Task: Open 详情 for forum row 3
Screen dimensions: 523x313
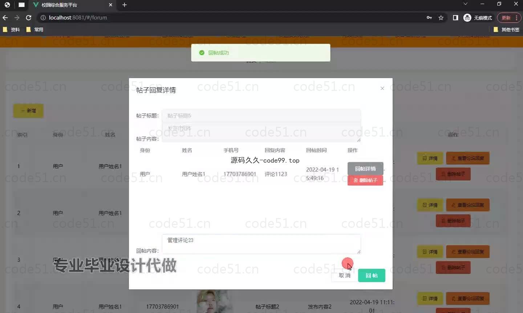Action: coord(430,252)
